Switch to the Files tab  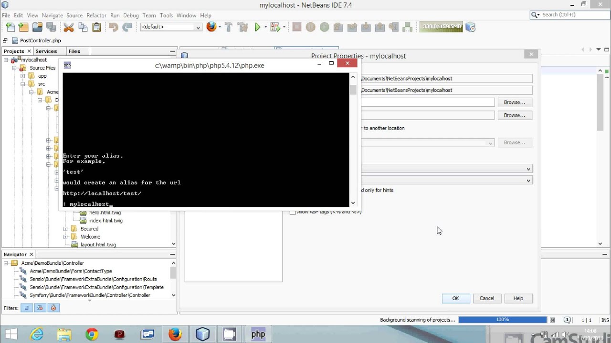[74, 51]
